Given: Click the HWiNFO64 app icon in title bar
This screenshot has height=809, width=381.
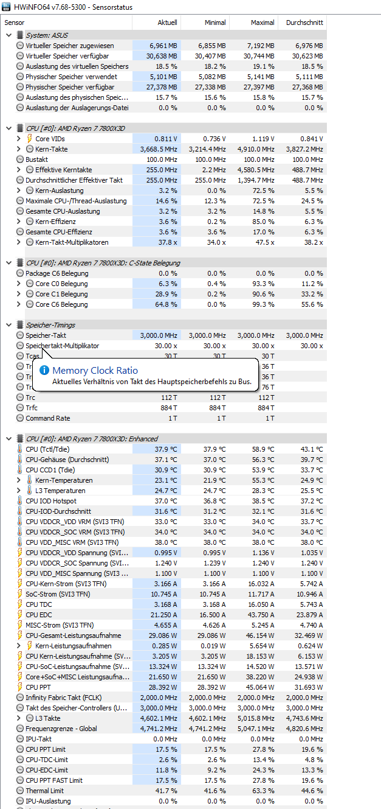Looking at the screenshot, I should [6, 7].
